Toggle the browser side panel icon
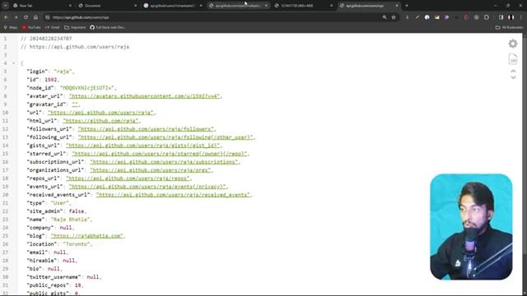Screen dimensions: 527x296 (501, 17)
